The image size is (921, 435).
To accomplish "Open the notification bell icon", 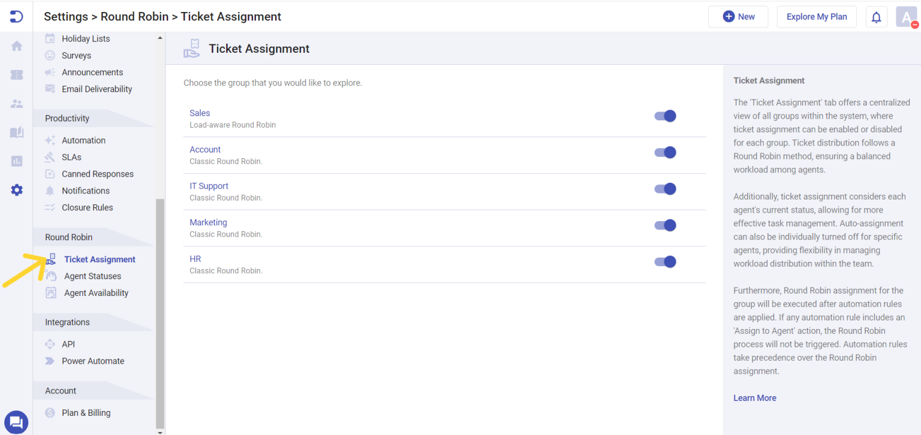I will pos(876,16).
